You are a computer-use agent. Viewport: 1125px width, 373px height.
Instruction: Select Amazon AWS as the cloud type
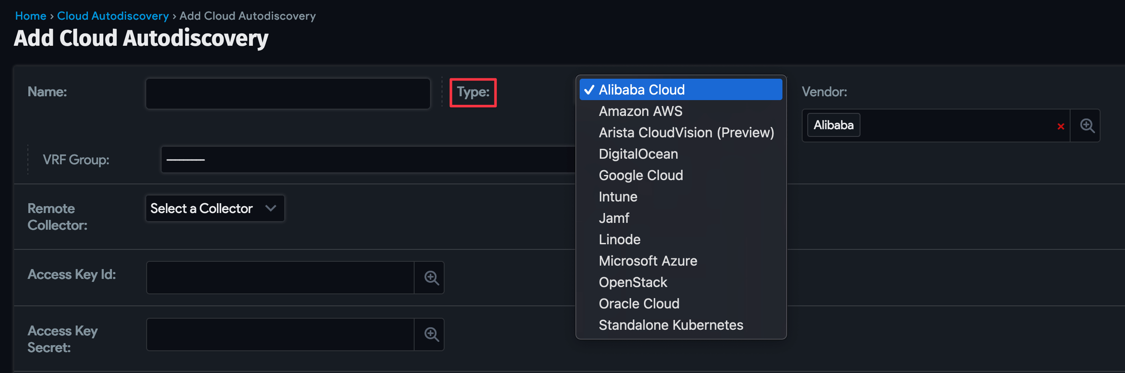tap(640, 111)
